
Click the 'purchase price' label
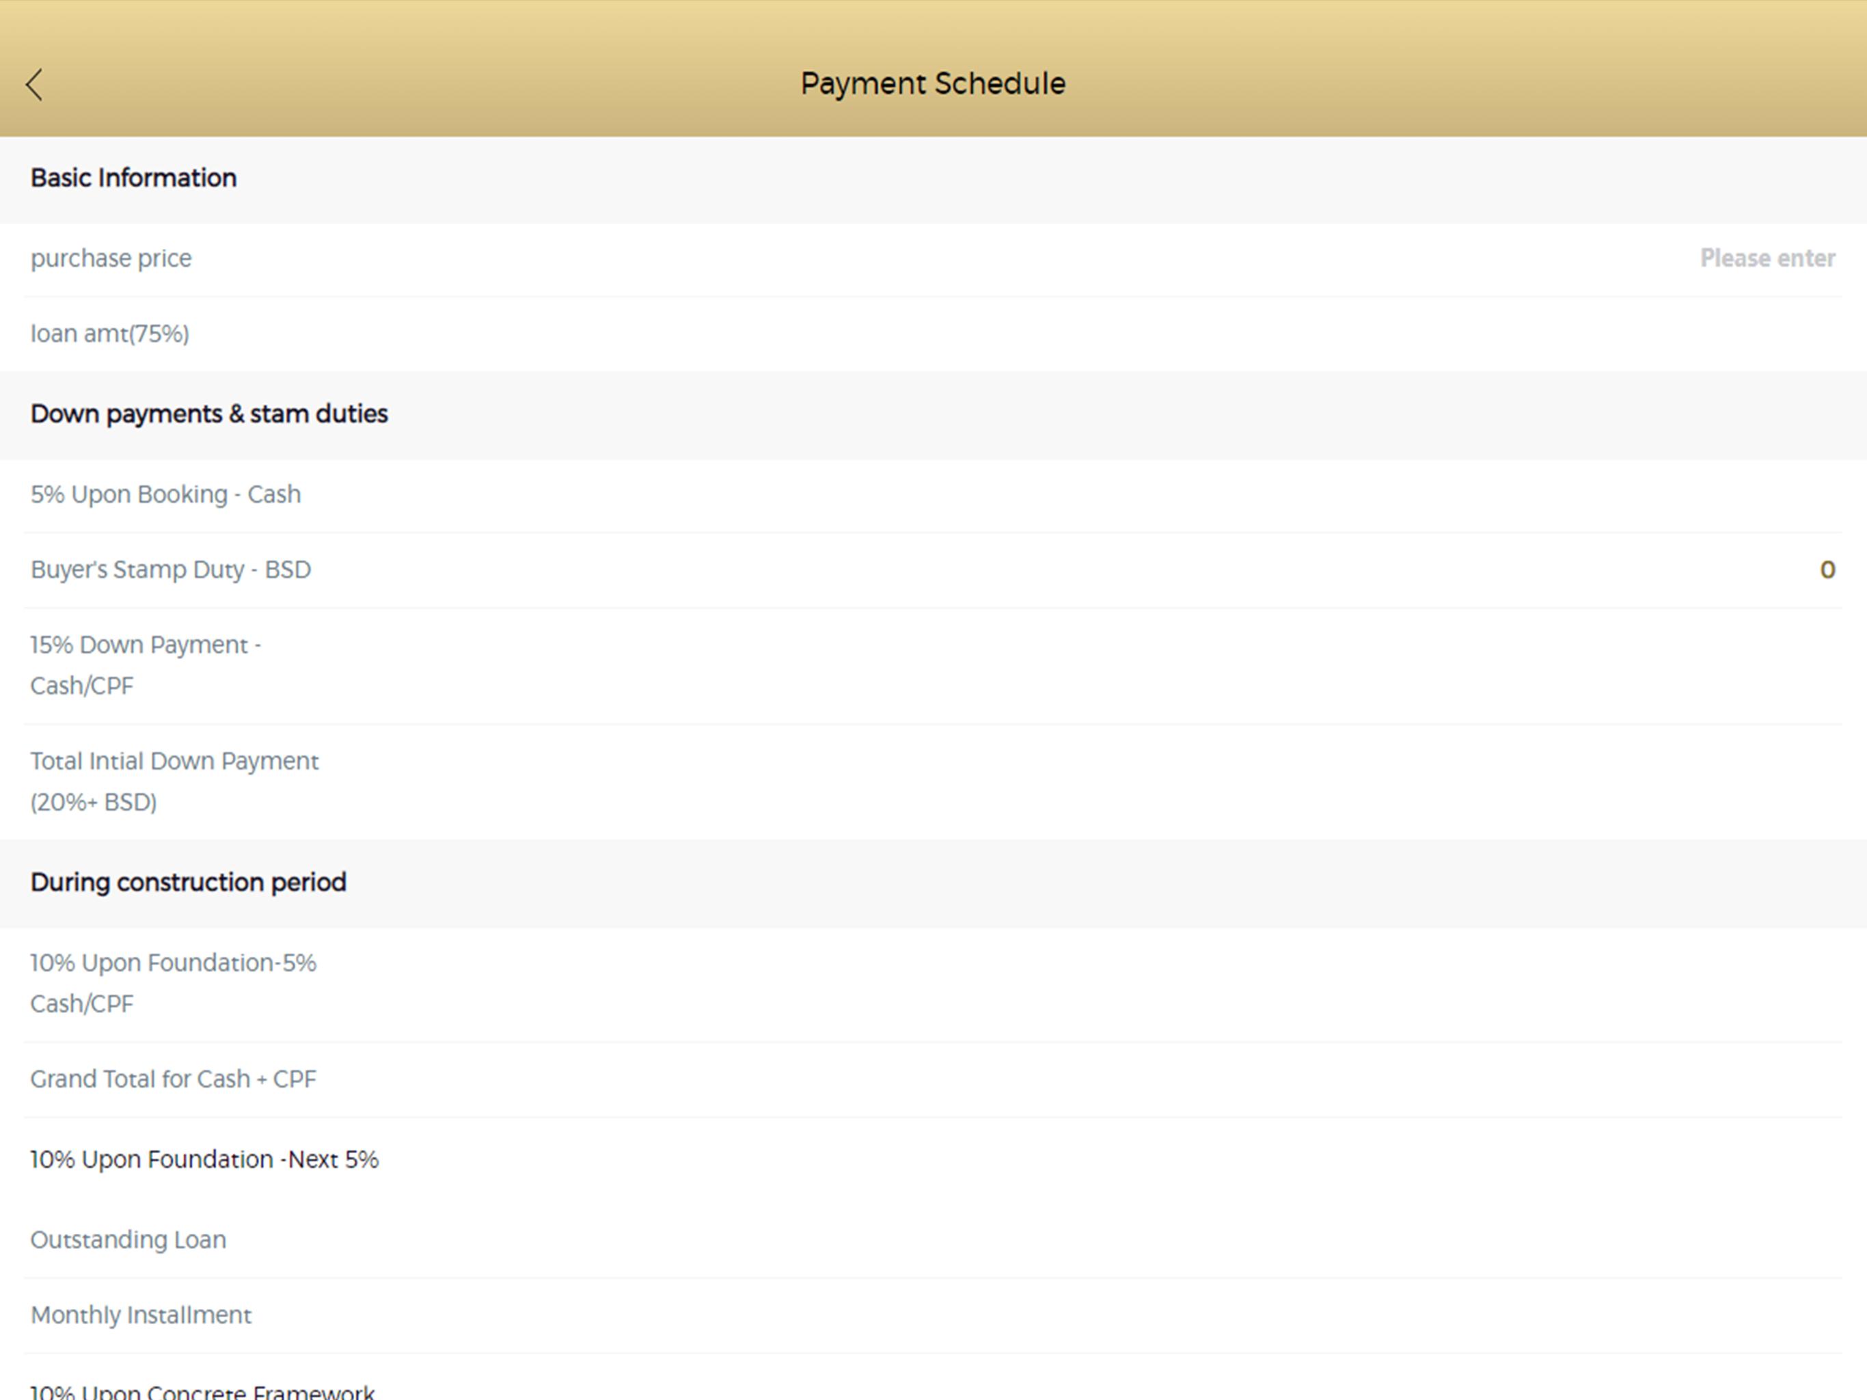click(111, 258)
